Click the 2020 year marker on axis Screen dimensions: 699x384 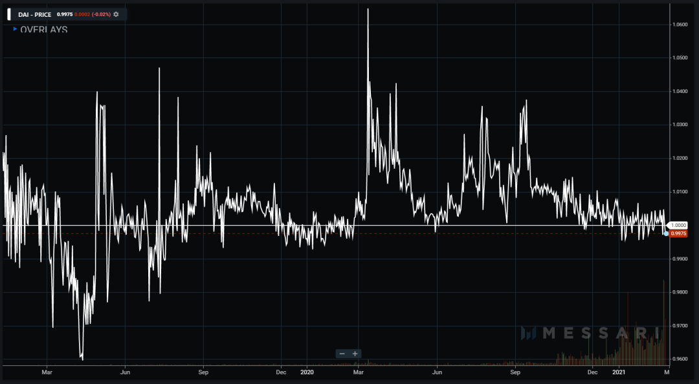[x=307, y=372]
